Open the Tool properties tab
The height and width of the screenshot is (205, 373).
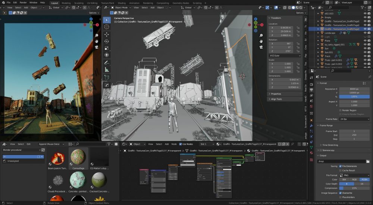[311, 78]
